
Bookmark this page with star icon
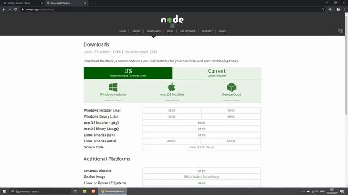322,9
